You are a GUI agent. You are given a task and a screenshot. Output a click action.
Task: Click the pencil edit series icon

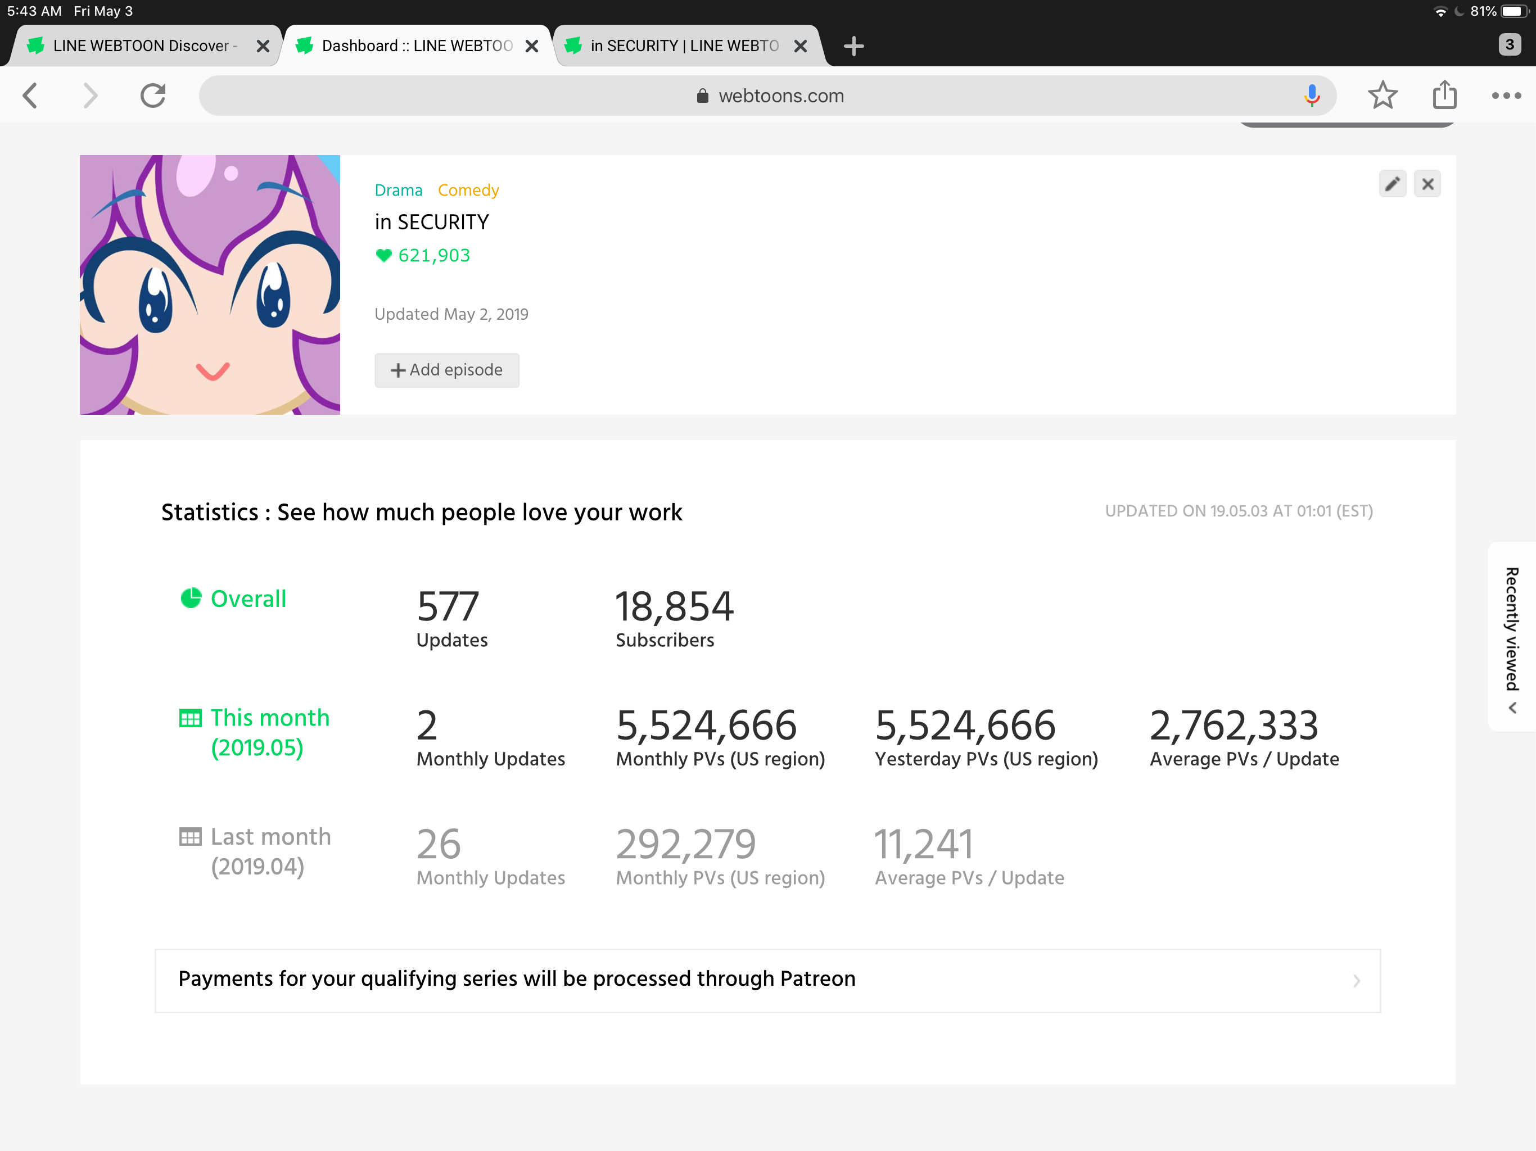click(x=1392, y=184)
